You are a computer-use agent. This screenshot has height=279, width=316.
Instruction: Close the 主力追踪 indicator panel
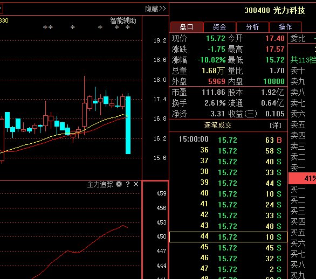(136, 184)
